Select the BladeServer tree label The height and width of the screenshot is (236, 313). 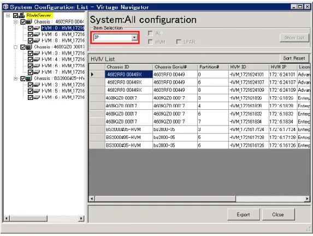(x=39, y=15)
